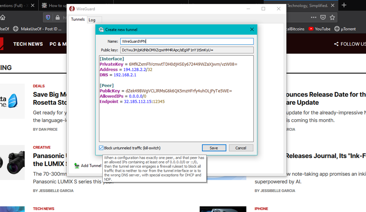Open the PC & M navigation item
The width and height of the screenshot is (366, 212).
pos(58,44)
